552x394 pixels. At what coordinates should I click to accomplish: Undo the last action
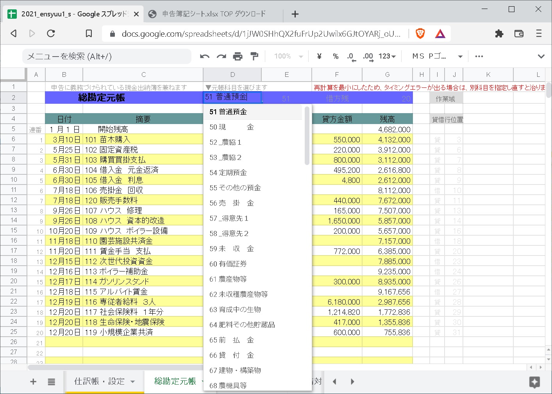[x=205, y=57]
